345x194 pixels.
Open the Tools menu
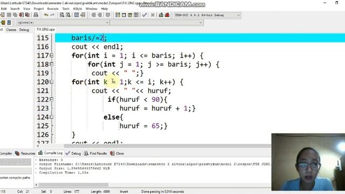point(66,9)
